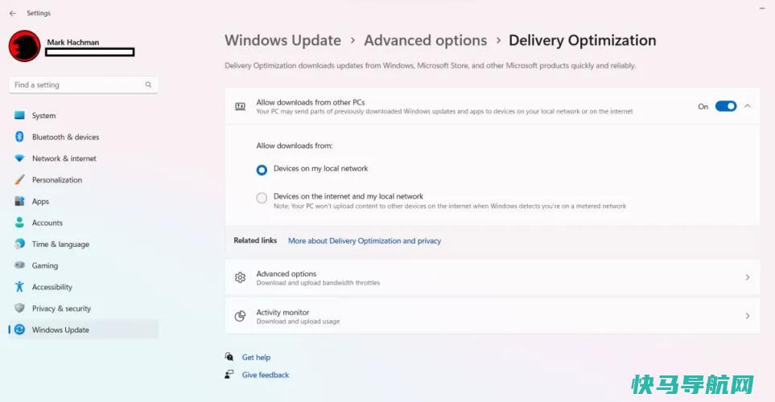This screenshot has width=775, height=402.
Task: Open Activity monitor via its right chevron
Action: pos(748,316)
